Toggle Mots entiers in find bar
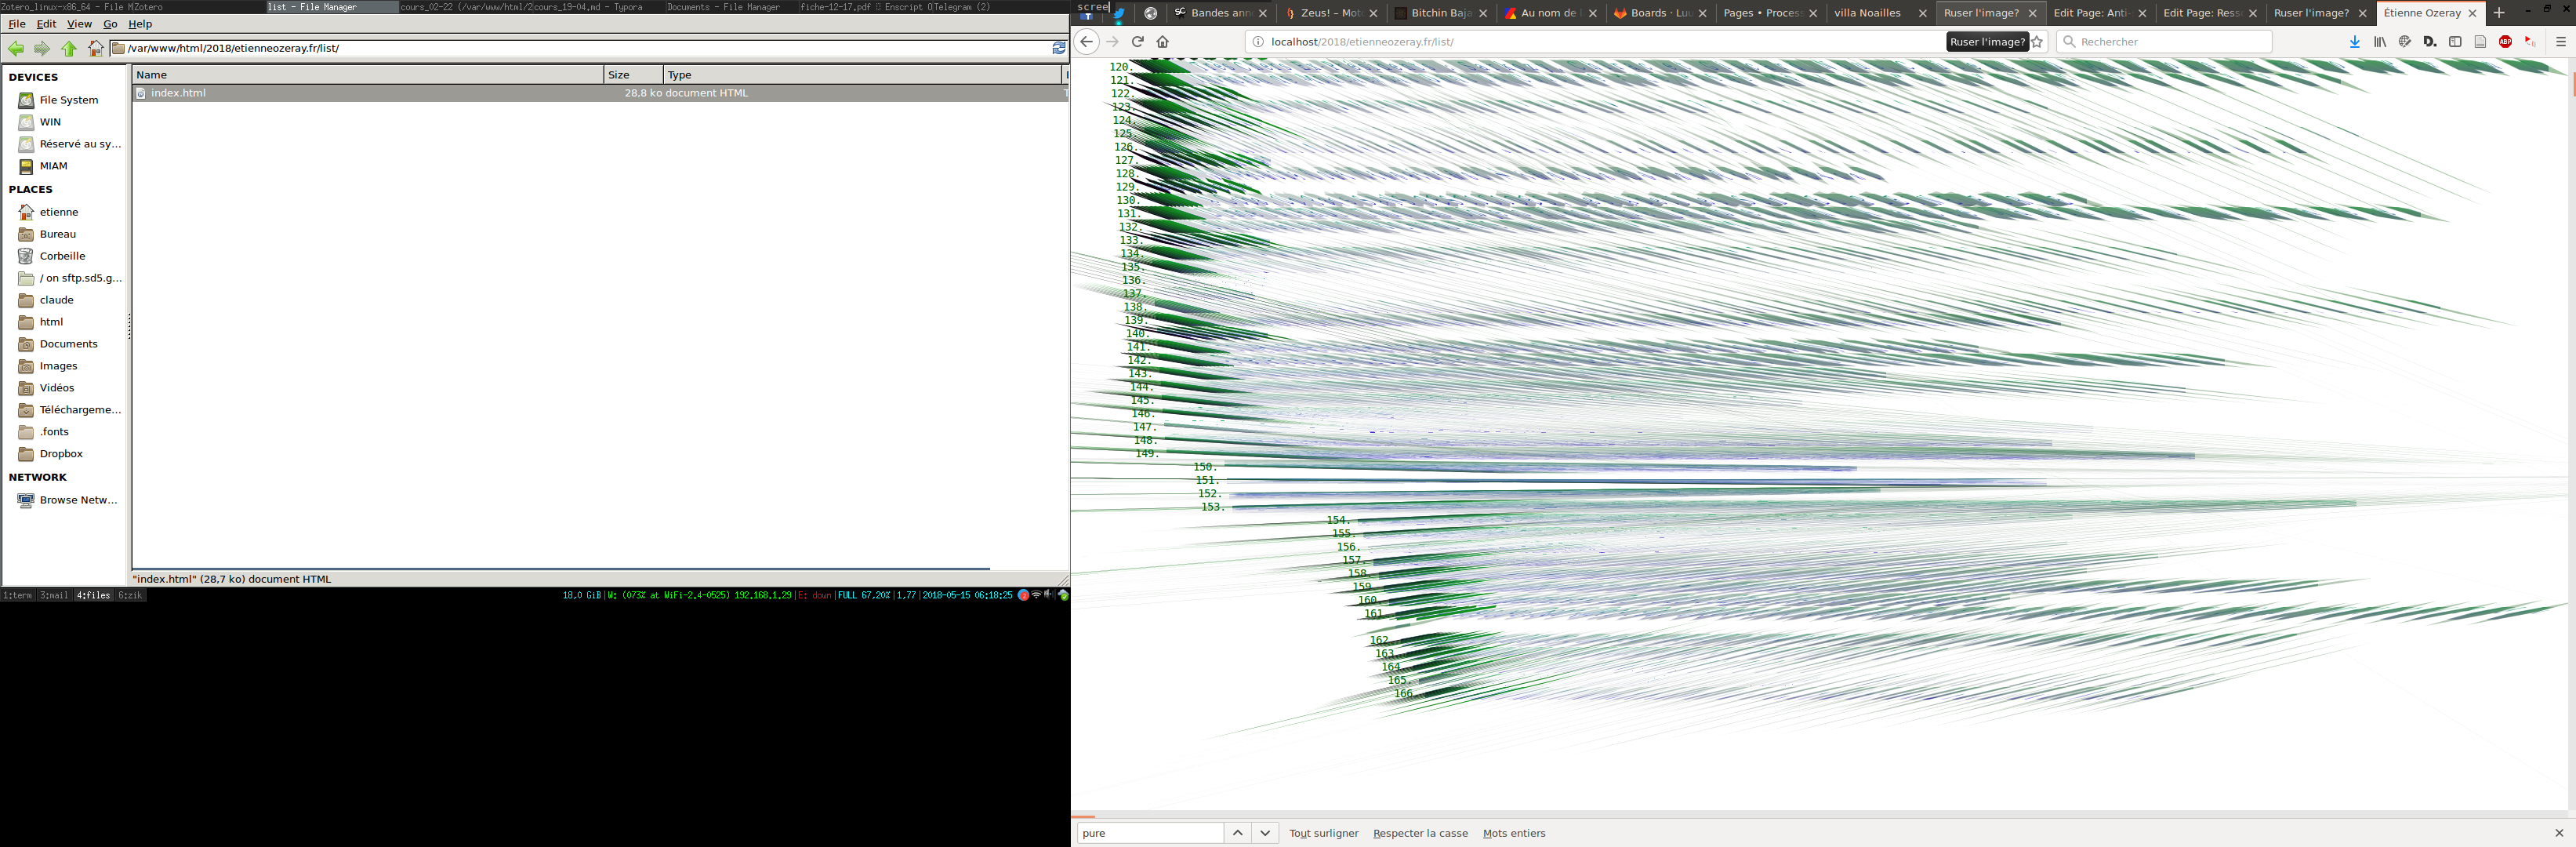The height and width of the screenshot is (847, 2576). [1514, 833]
